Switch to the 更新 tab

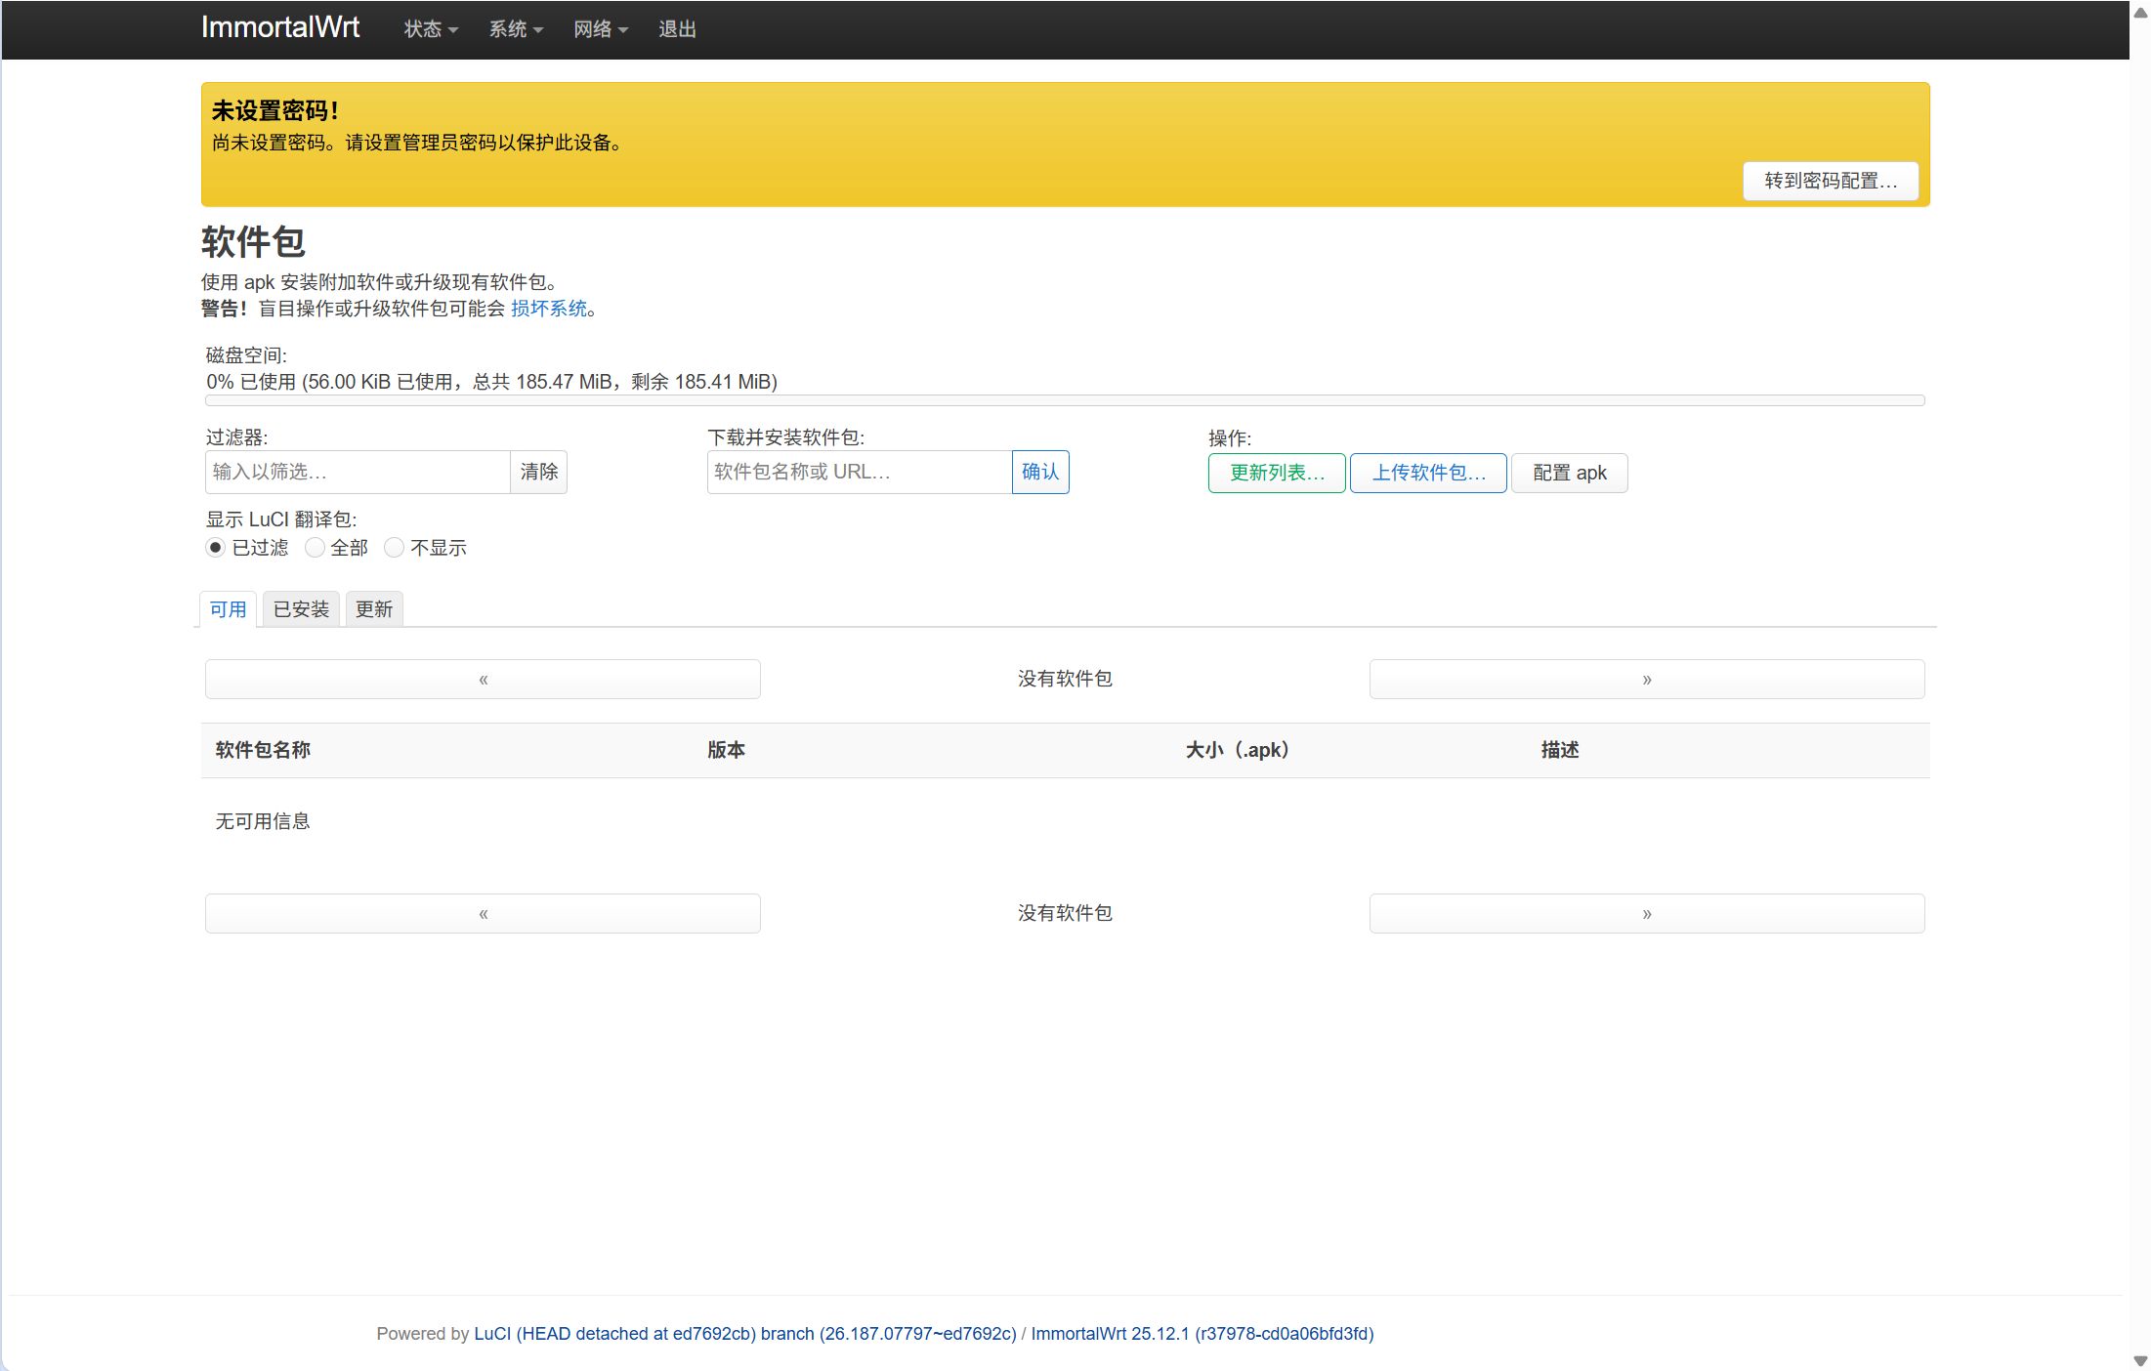coord(374,609)
